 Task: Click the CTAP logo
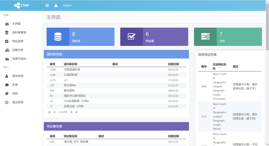tap(22, 5)
